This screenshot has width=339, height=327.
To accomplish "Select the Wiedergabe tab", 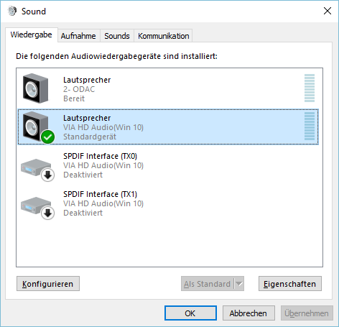I will coord(32,34).
